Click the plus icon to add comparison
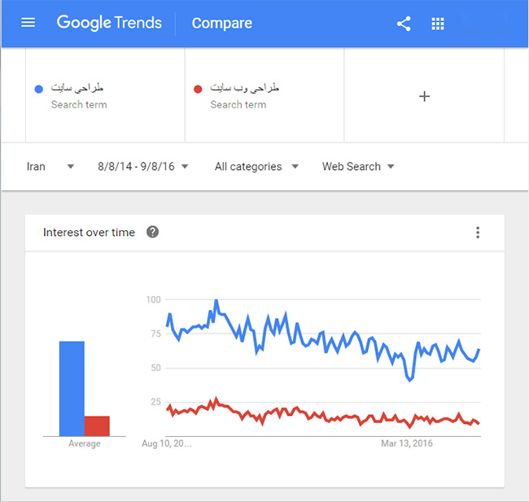Image resolution: width=529 pixels, height=502 pixels. tap(424, 96)
